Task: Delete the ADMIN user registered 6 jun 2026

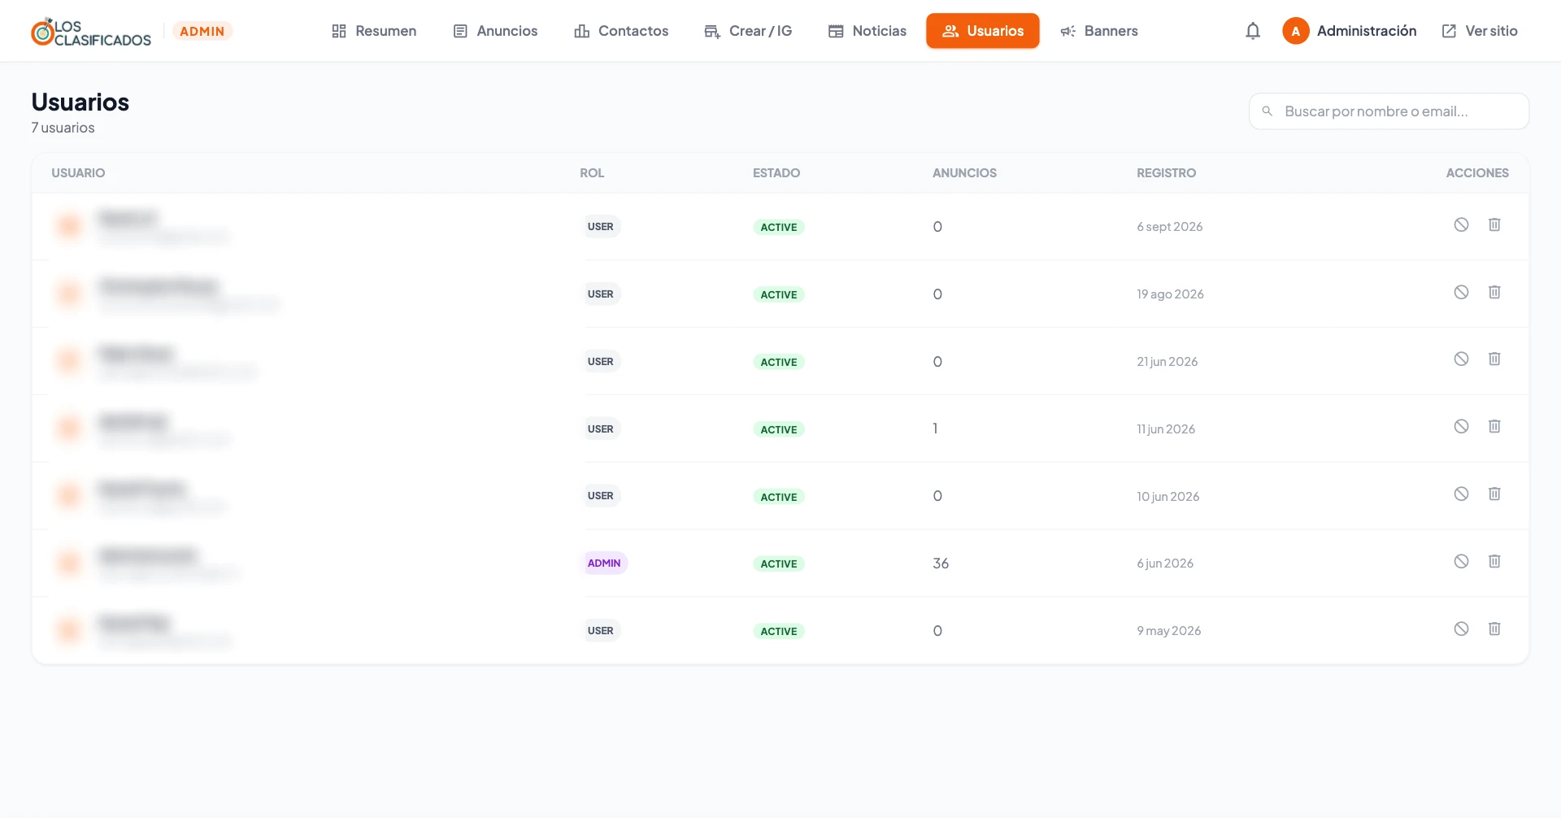Action: pos(1494,562)
